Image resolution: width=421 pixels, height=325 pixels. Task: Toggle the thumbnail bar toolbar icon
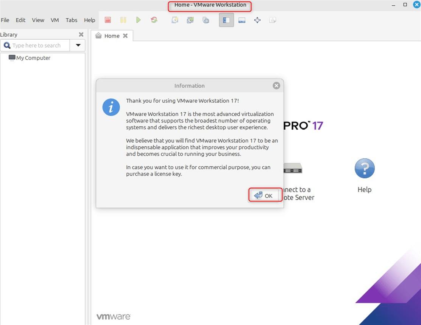coord(242,20)
